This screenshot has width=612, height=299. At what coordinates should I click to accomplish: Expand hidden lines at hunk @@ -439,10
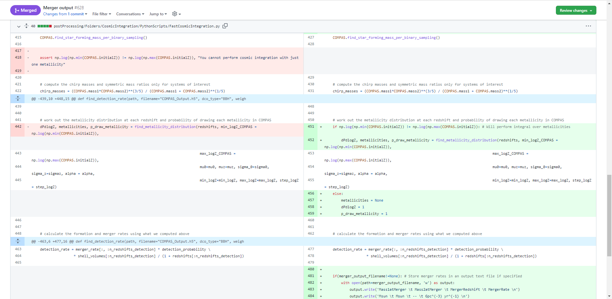[18, 99]
